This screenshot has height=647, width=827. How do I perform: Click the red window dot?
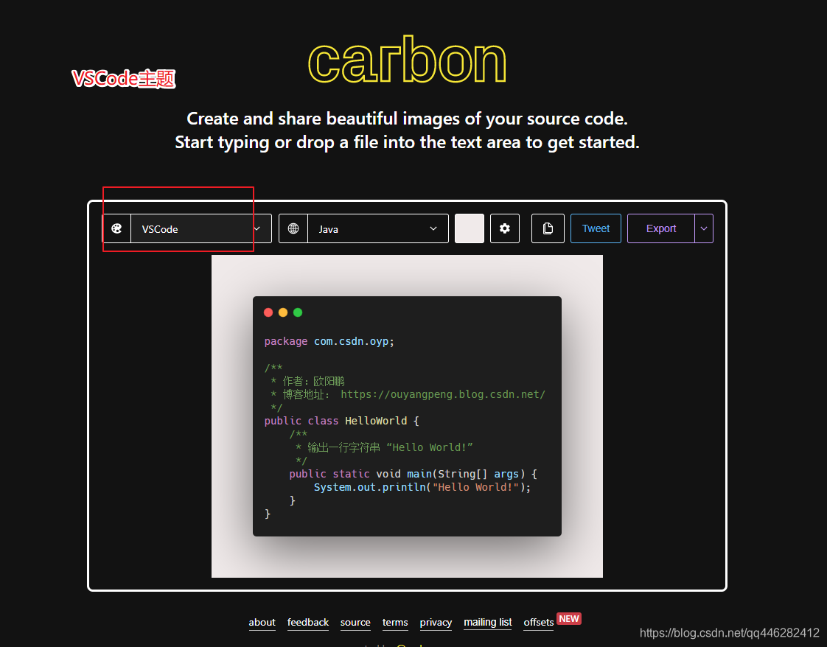pos(268,312)
